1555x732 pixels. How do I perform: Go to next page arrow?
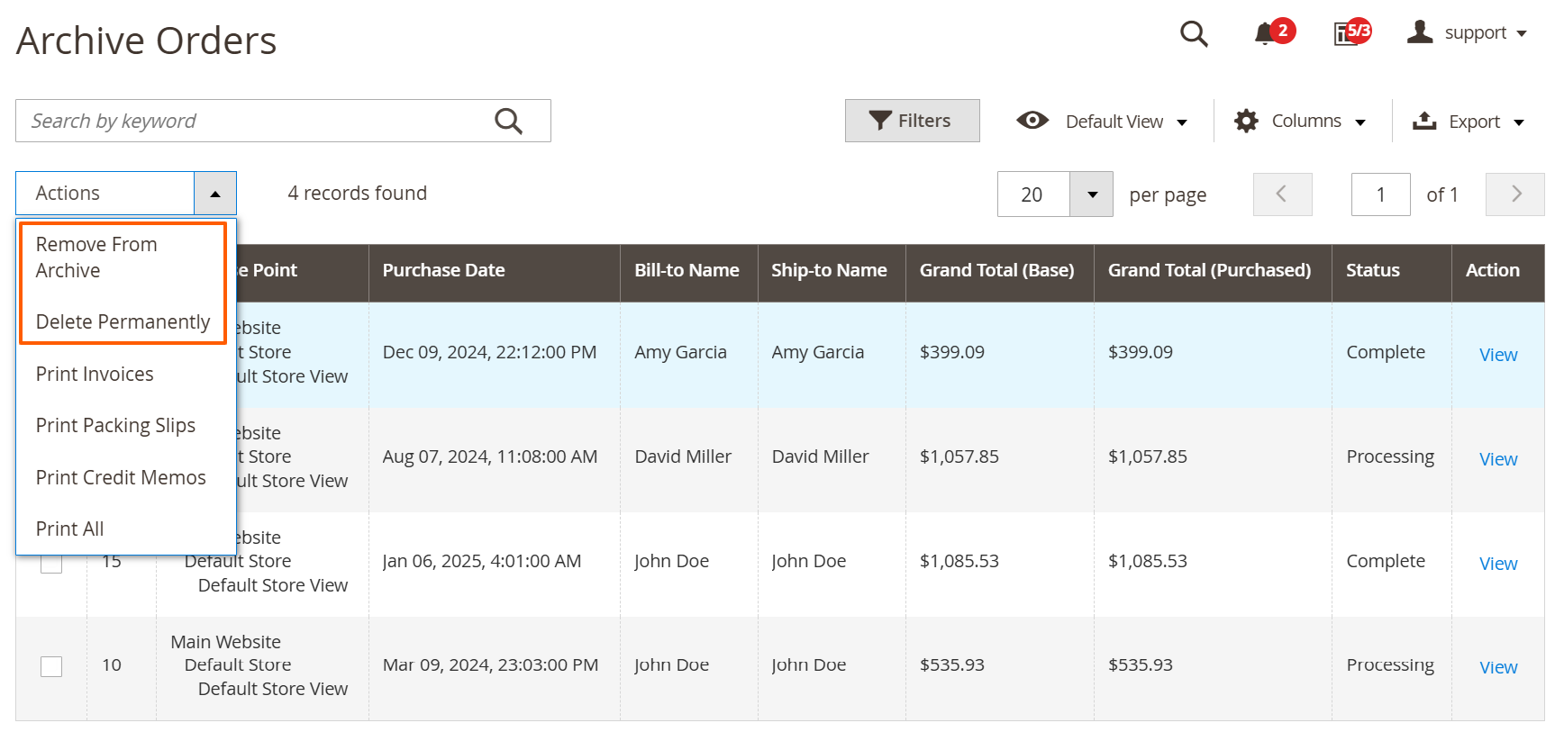pyautogui.click(x=1515, y=194)
